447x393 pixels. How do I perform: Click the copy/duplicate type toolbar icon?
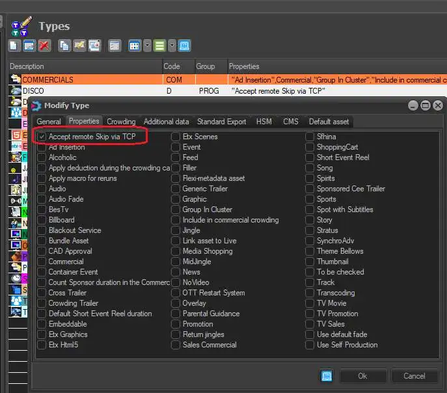tap(64, 46)
